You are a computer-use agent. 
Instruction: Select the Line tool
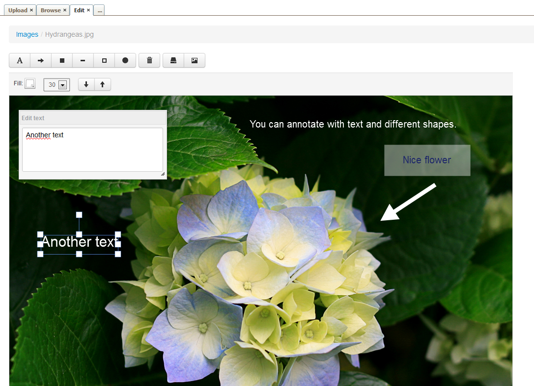coord(83,60)
